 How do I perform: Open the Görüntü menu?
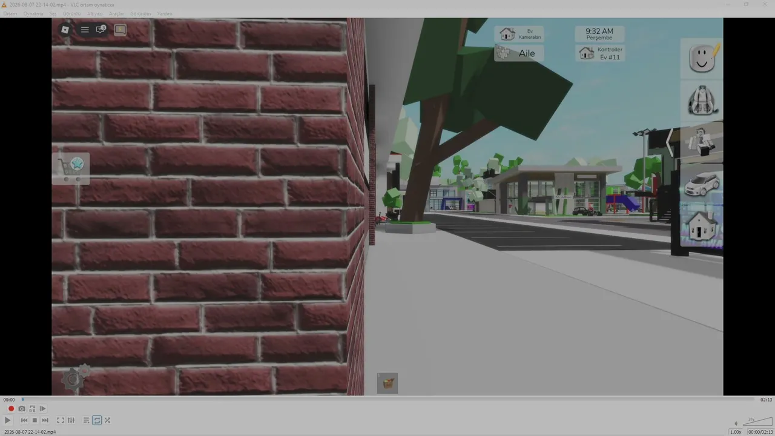pyautogui.click(x=71, y=13)
